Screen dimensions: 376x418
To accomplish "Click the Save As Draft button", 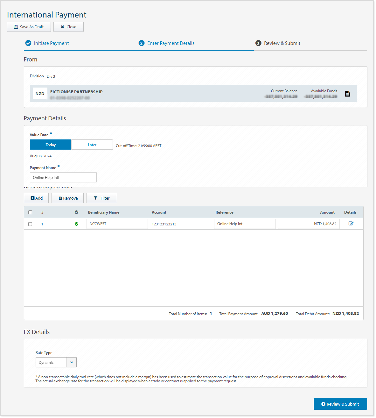I will coord(29,27).
